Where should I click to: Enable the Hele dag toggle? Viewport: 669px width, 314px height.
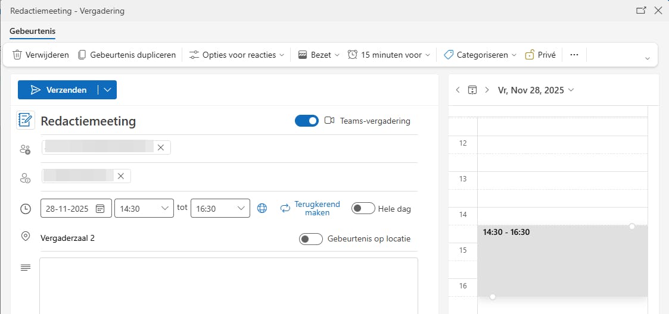[363, 209]
